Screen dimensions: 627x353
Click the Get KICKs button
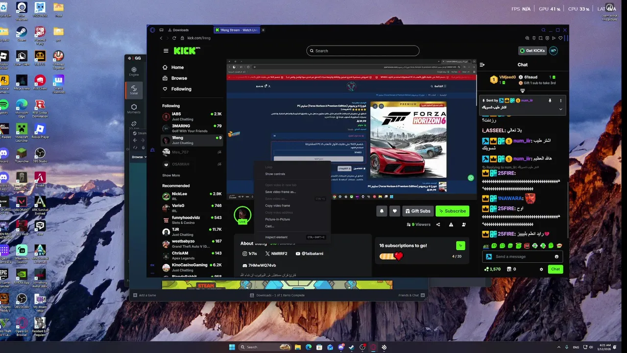pos(532,50)
